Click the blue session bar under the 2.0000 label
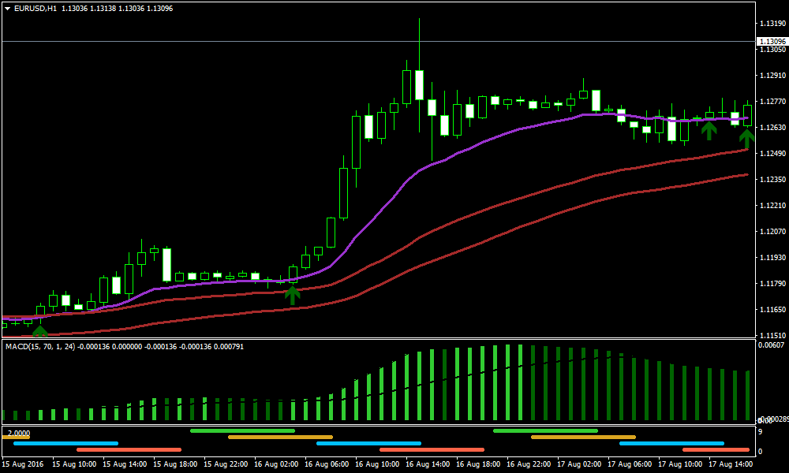This screenshot has height=473, width=789. tap(65, 443)
